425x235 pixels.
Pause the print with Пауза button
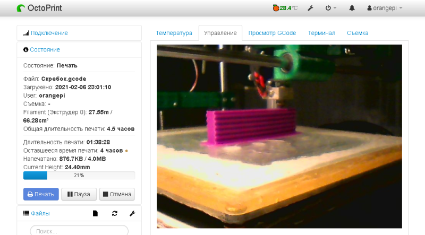coord(79,194)
